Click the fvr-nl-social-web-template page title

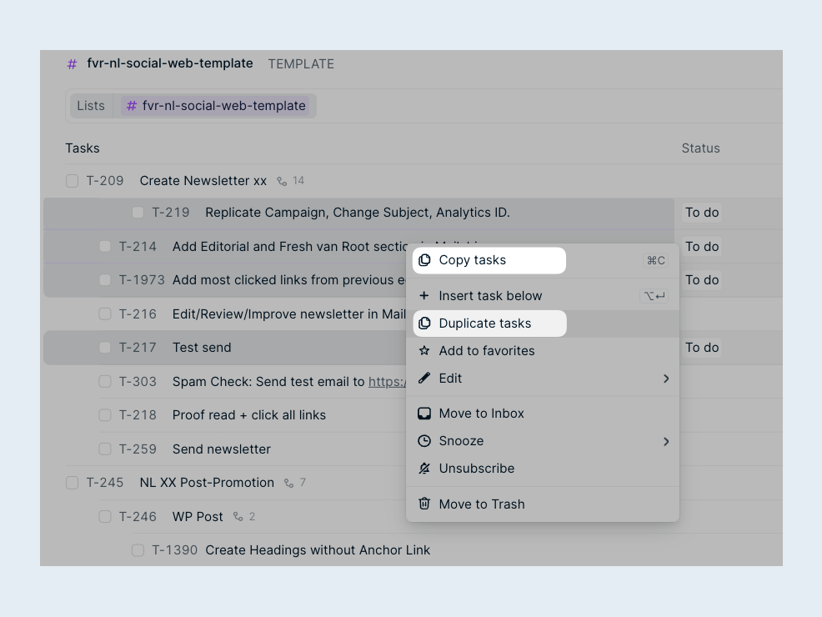[x=170, y=63]
